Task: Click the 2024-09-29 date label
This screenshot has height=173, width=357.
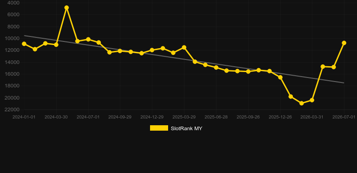Action: click(x=120, y=117)
